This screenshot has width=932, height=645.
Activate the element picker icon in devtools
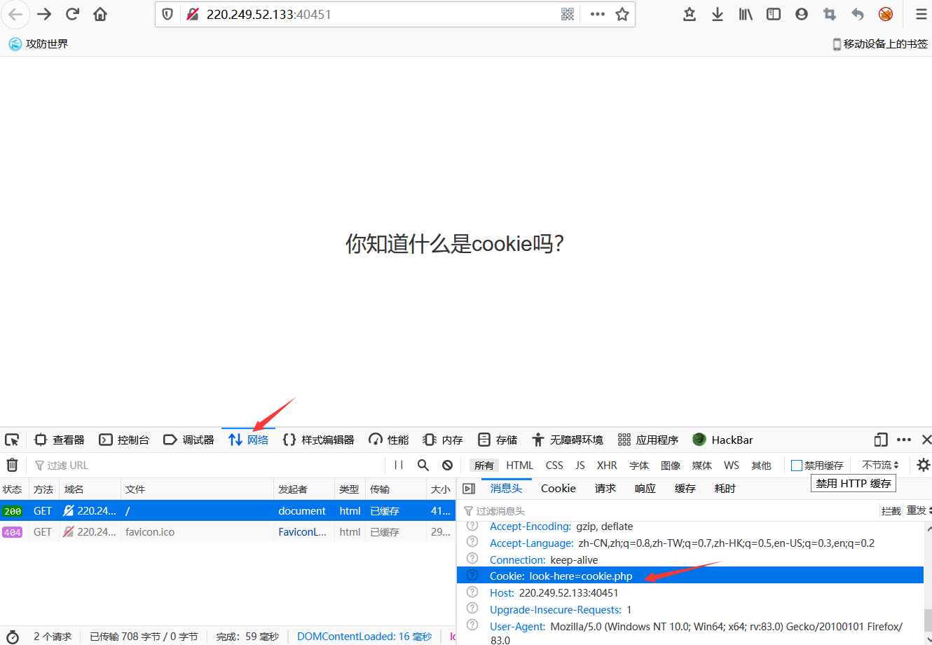tap(12, 440)
